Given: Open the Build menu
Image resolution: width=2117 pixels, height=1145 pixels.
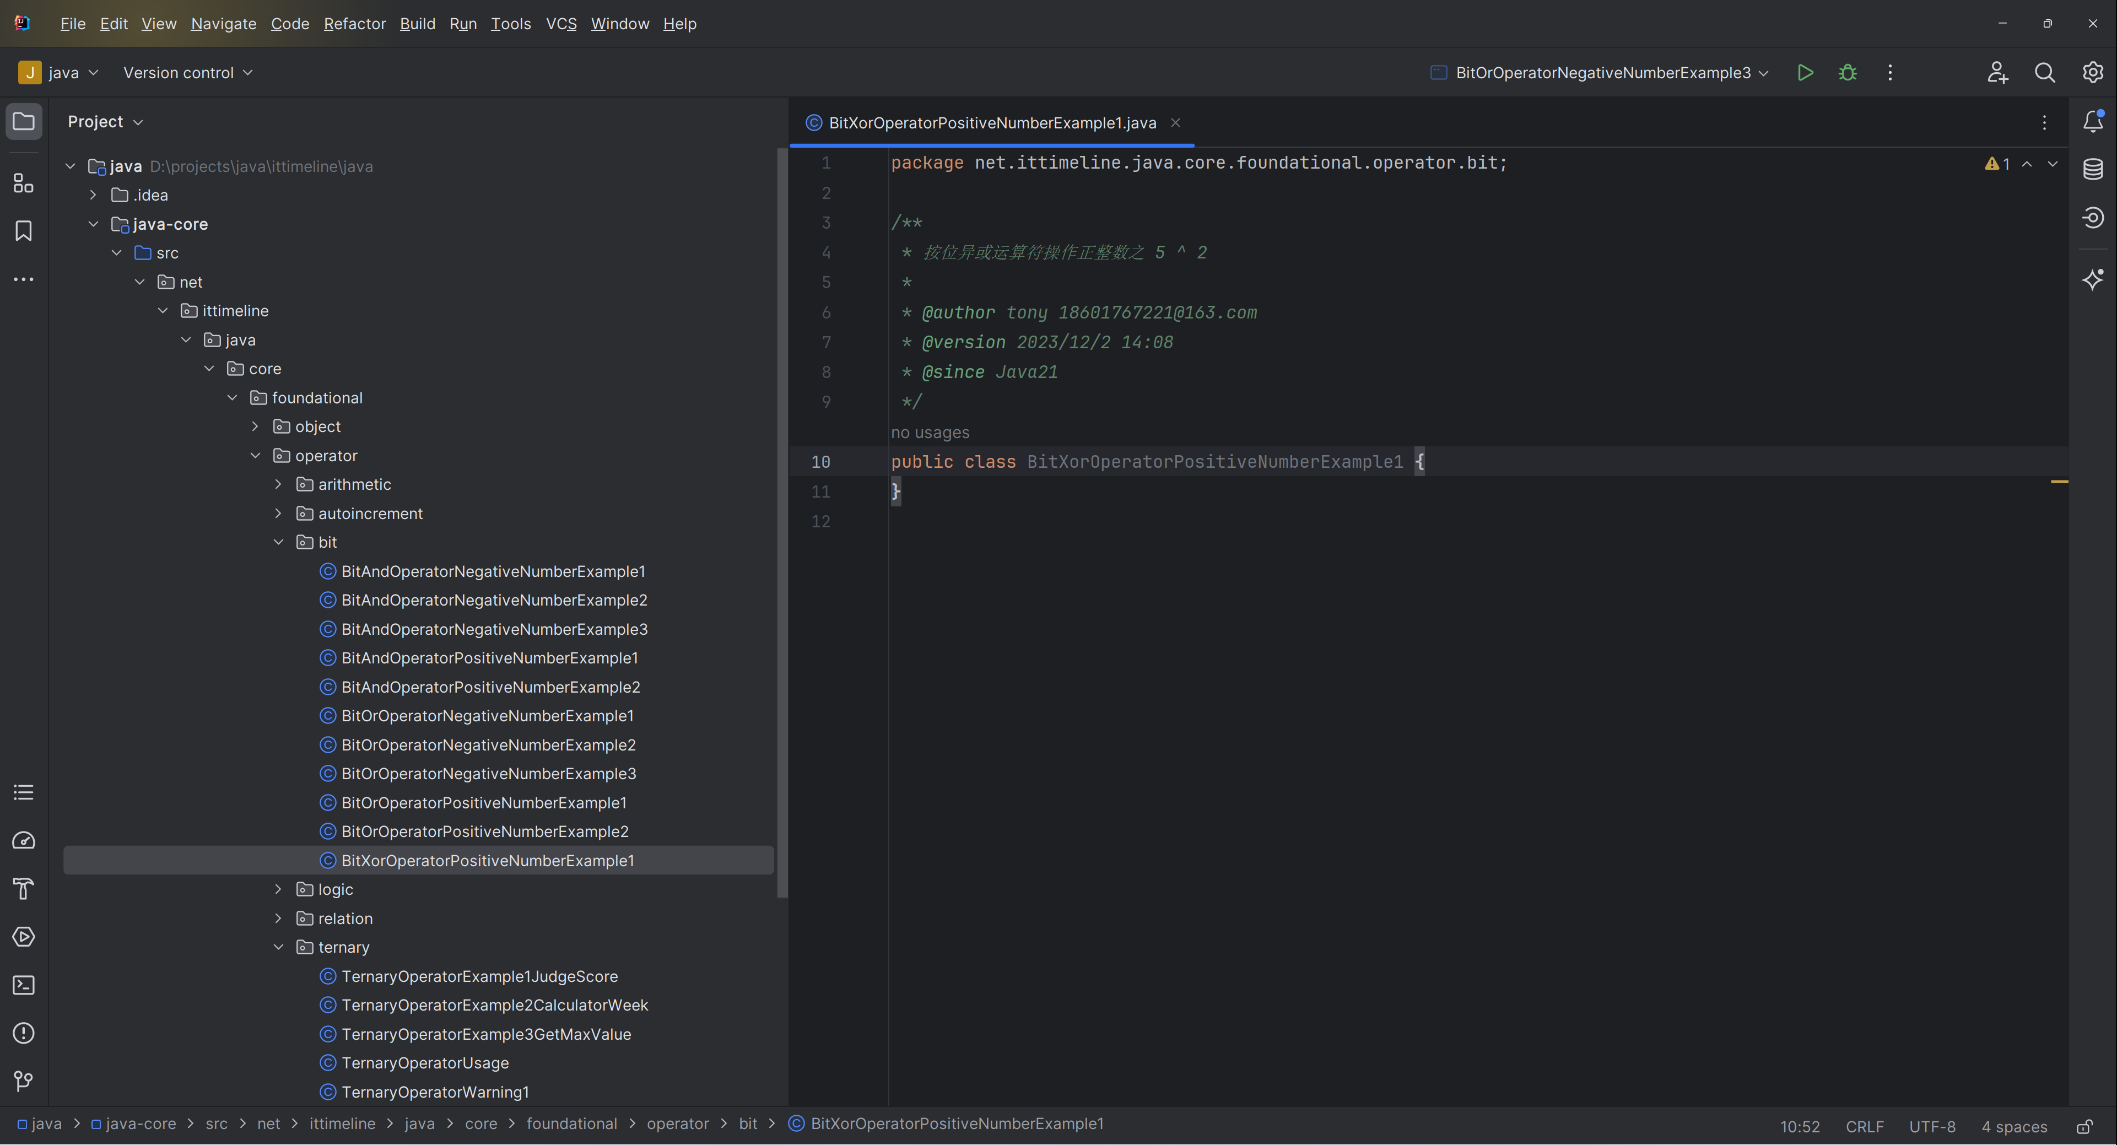Looking at the screenshot, I should (x=418, y=24).
